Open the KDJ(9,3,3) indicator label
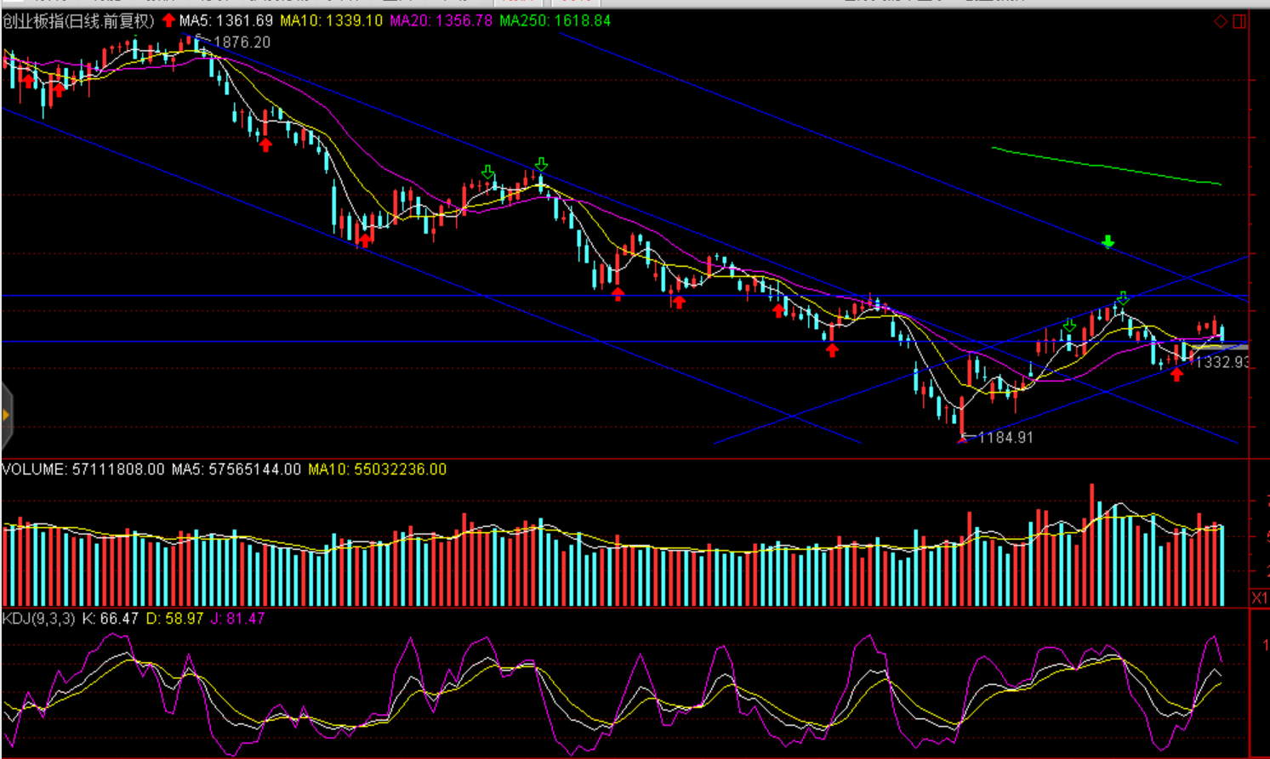The width and height of the screenshot is (1270, 759). point(38,619)
